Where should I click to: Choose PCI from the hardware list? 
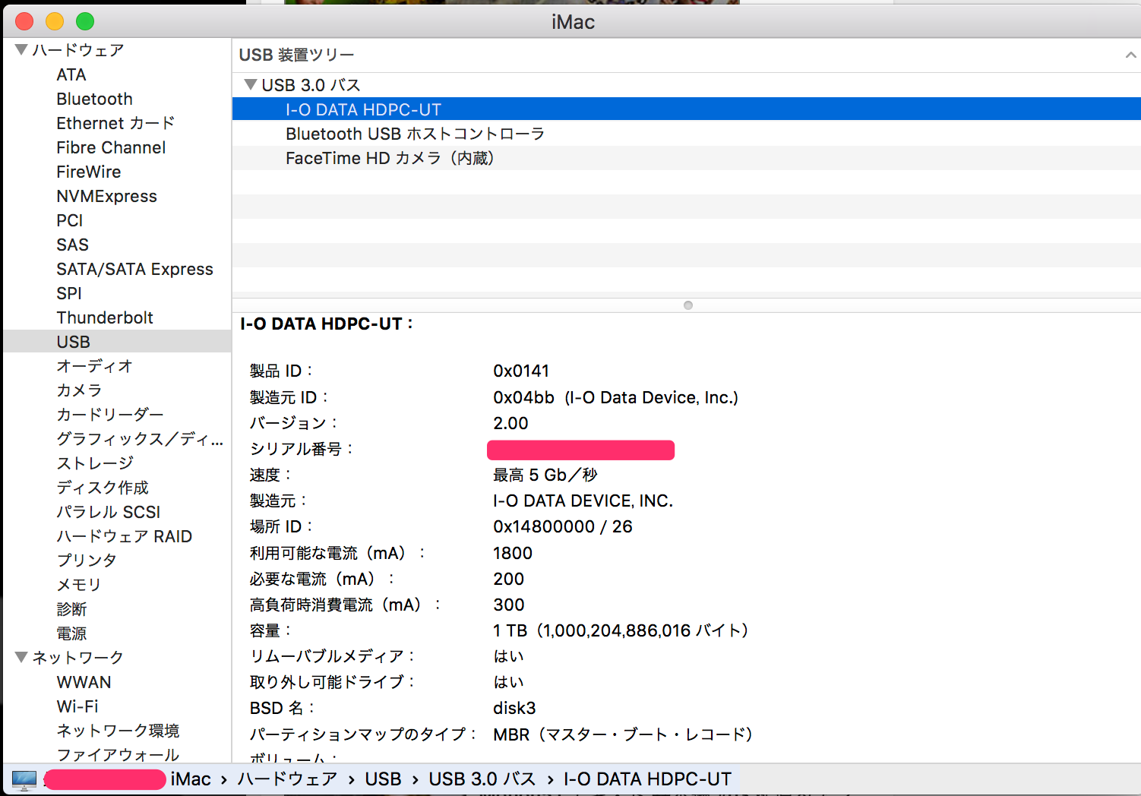70,220
